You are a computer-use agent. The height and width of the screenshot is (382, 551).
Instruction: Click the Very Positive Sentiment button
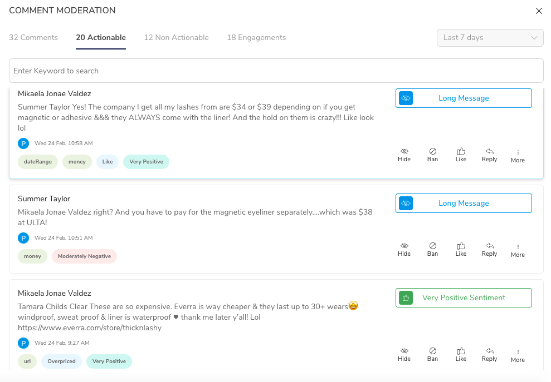[x=464, y=298]
